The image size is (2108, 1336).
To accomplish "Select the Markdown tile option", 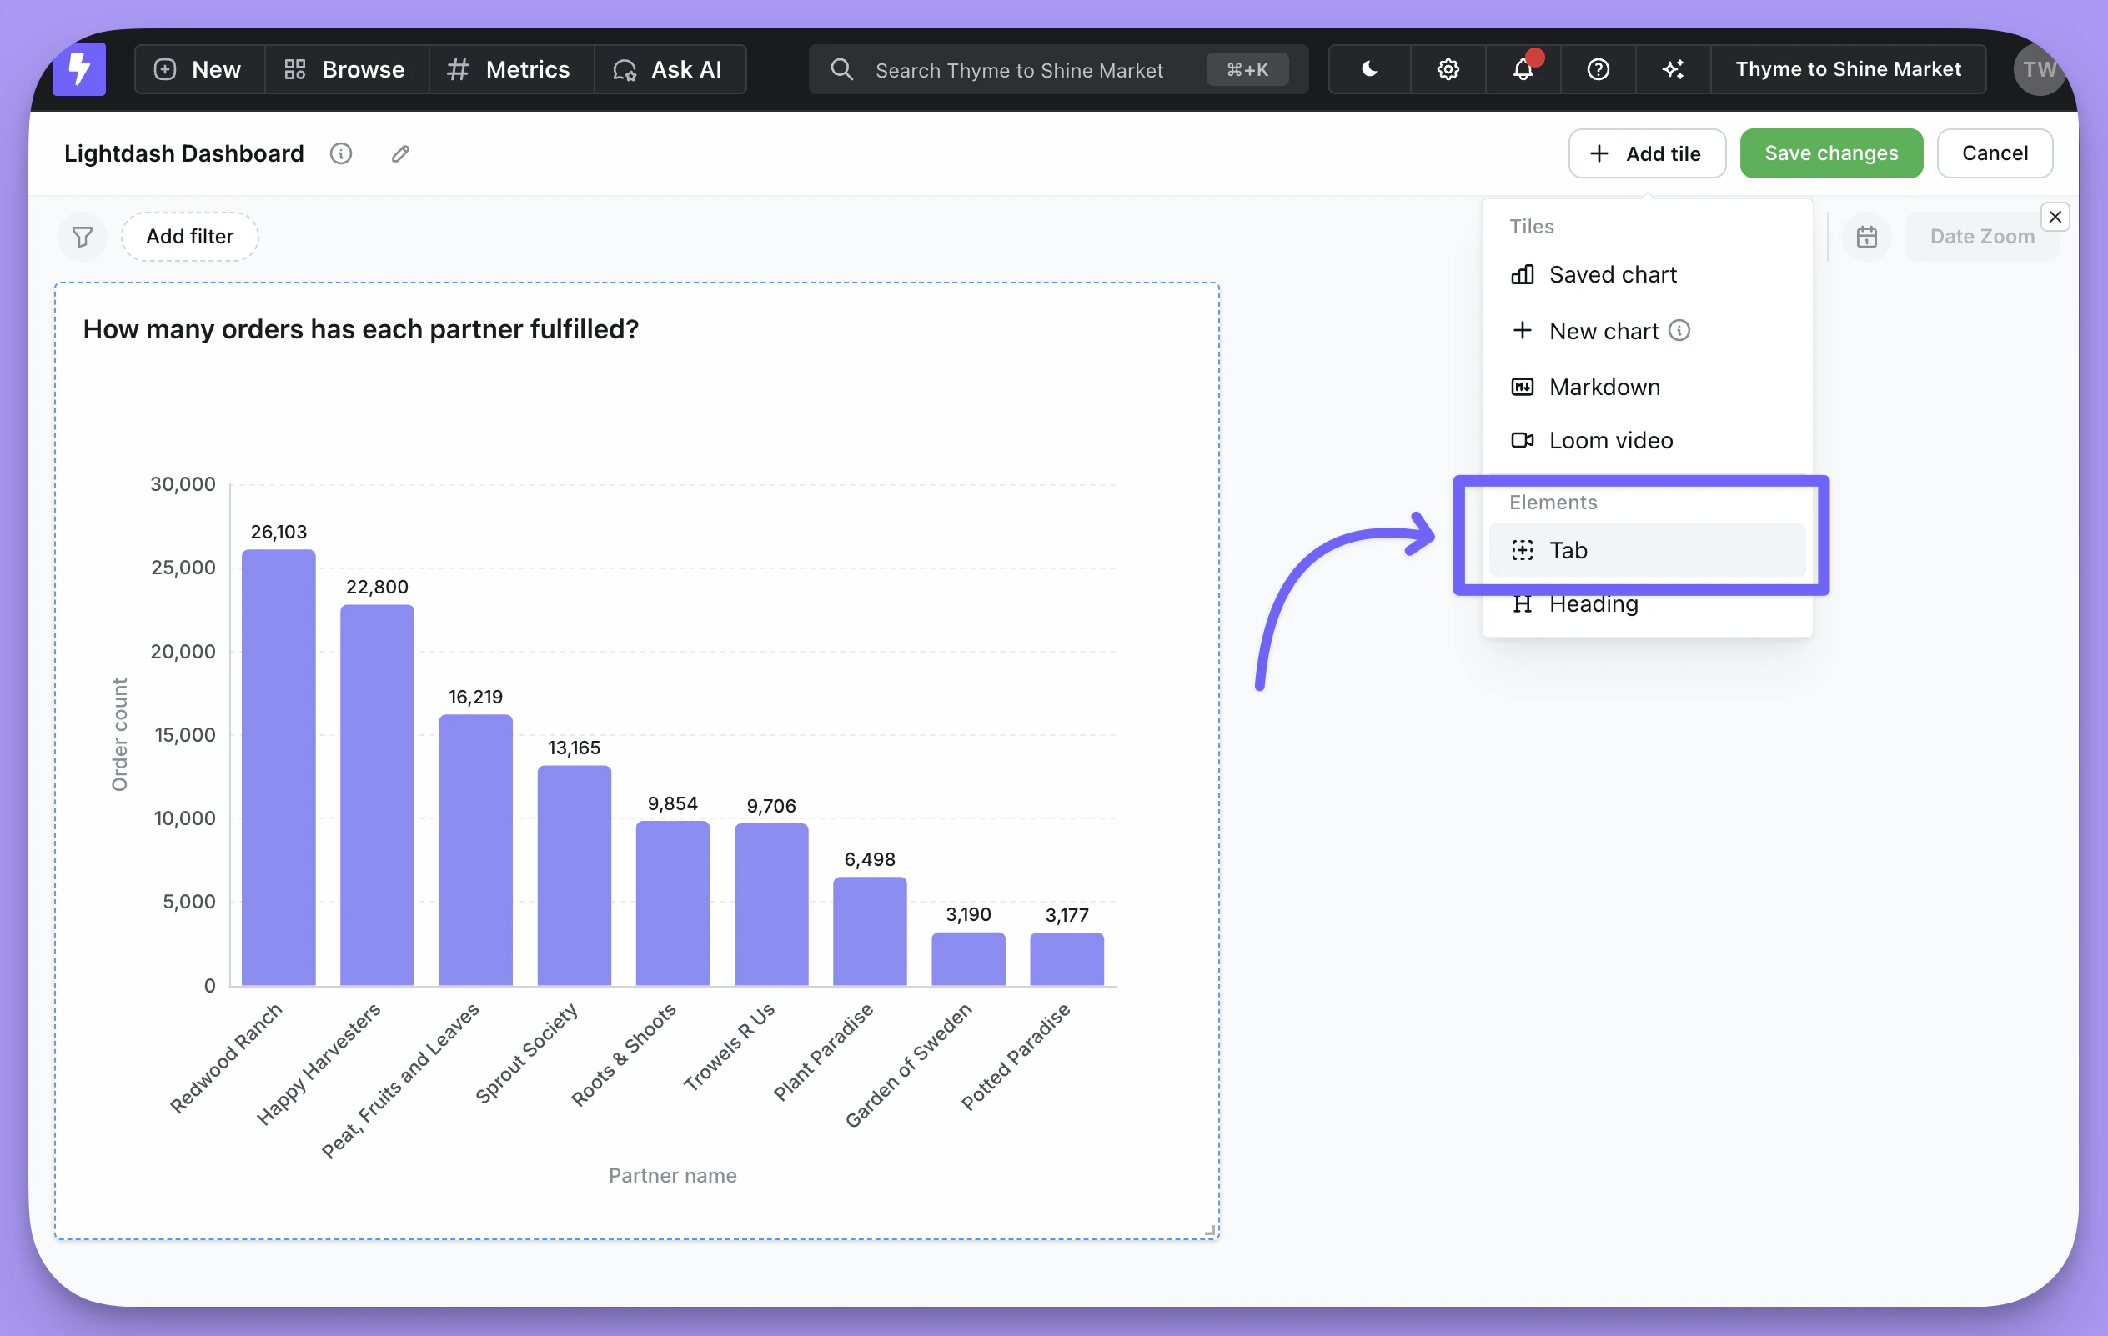I will tap(1603, 387).
